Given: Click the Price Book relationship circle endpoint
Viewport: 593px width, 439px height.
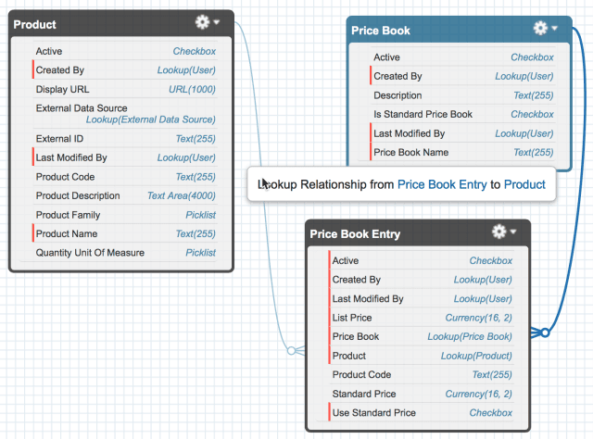Looking at the screenshot, I should [x=545, y=332].
